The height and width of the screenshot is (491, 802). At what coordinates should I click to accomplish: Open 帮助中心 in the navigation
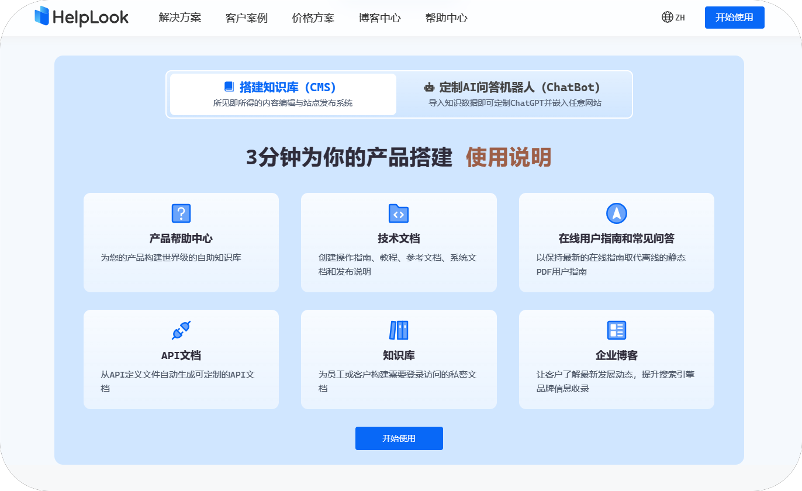point(447,18)
